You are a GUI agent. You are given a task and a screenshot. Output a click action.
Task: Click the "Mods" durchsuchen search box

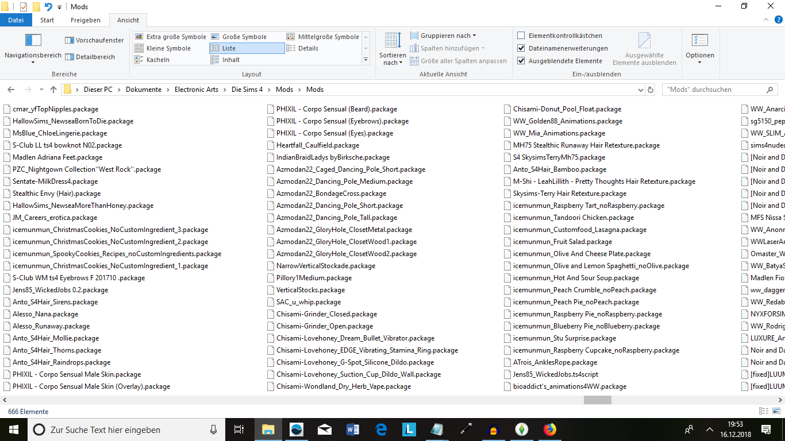tap(721, 90)
